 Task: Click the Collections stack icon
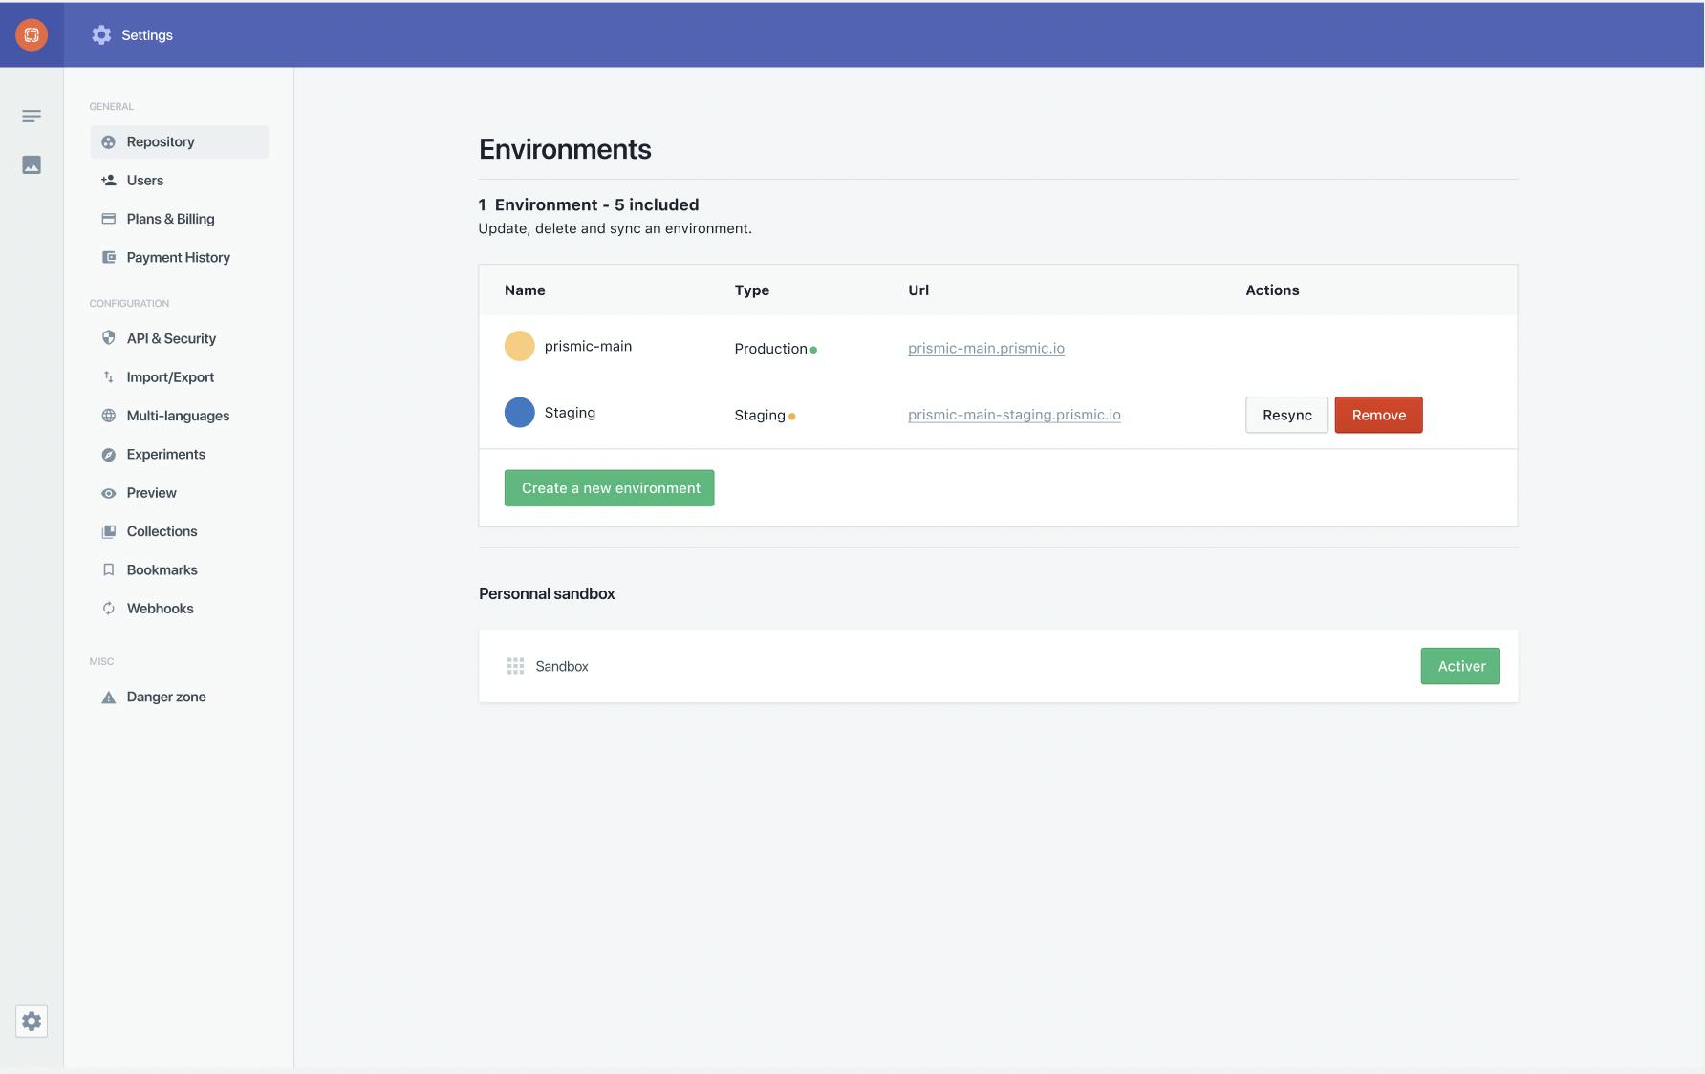pos(109,531)
